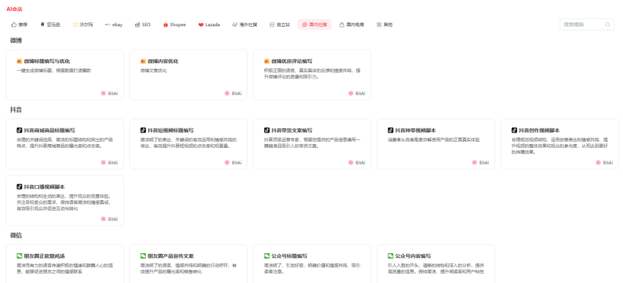
Task: Switch to the 亚马逊 tab
Action: point(50,25)
